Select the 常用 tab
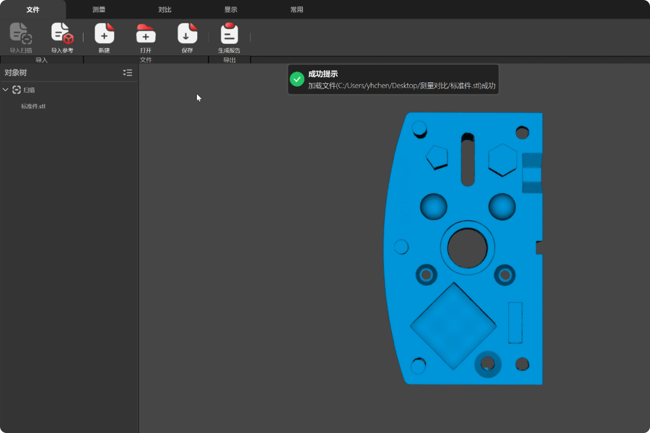650x433 pixels. pyautogui.click(x=297, y=9)
